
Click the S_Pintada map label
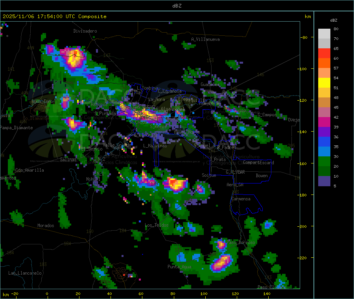105,114
